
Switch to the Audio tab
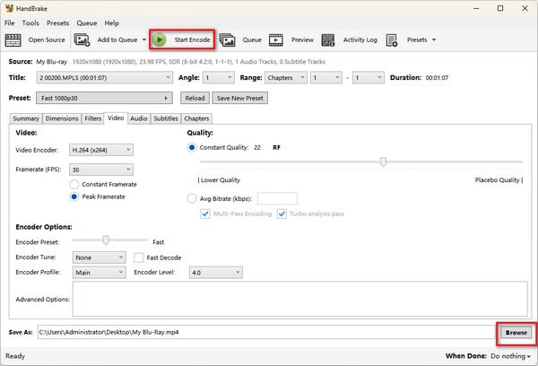point(139,118)
